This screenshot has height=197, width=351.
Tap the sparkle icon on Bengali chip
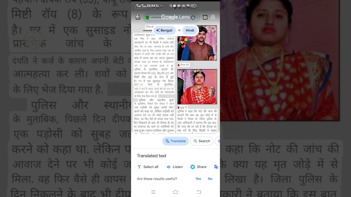pyautogui.click(x=158, y=30)
